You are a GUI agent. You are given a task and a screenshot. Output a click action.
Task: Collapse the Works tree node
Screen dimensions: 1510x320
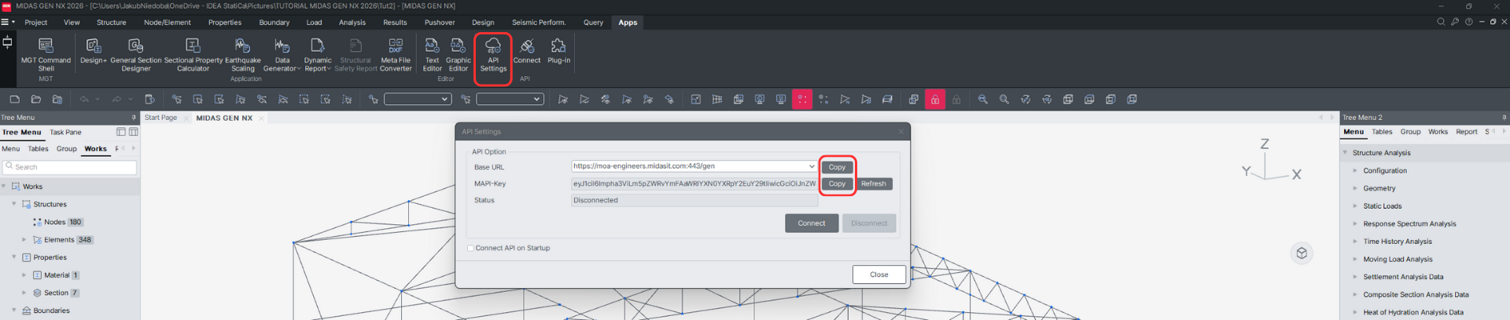[x=4, y=187]
